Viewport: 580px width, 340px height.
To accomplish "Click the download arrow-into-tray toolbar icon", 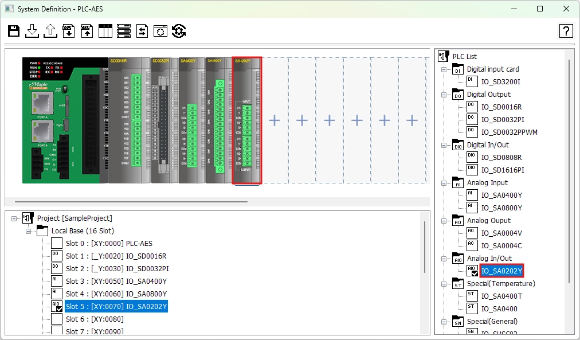I will point(32,31).
